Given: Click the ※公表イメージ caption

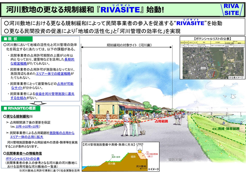Looking at the screenshot, I should point(236,77).
